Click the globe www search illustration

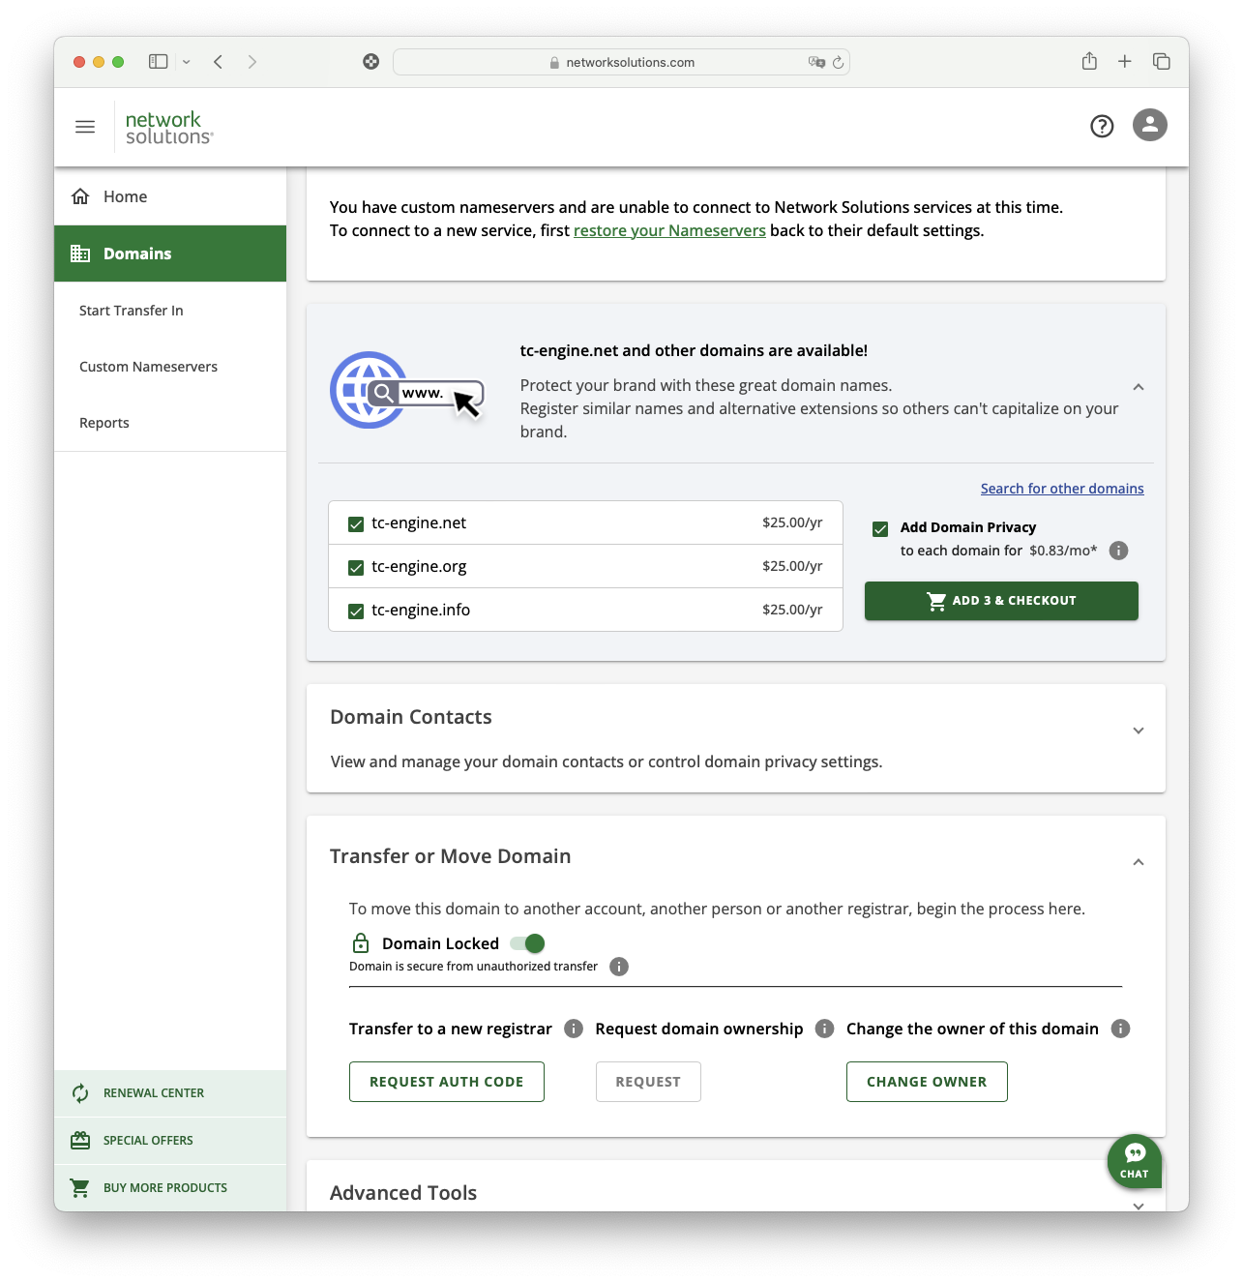pos(407,390)
